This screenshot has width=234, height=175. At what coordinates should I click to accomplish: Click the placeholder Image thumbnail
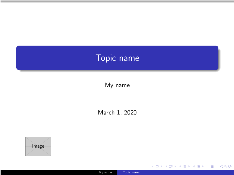(x=38, y=146)
